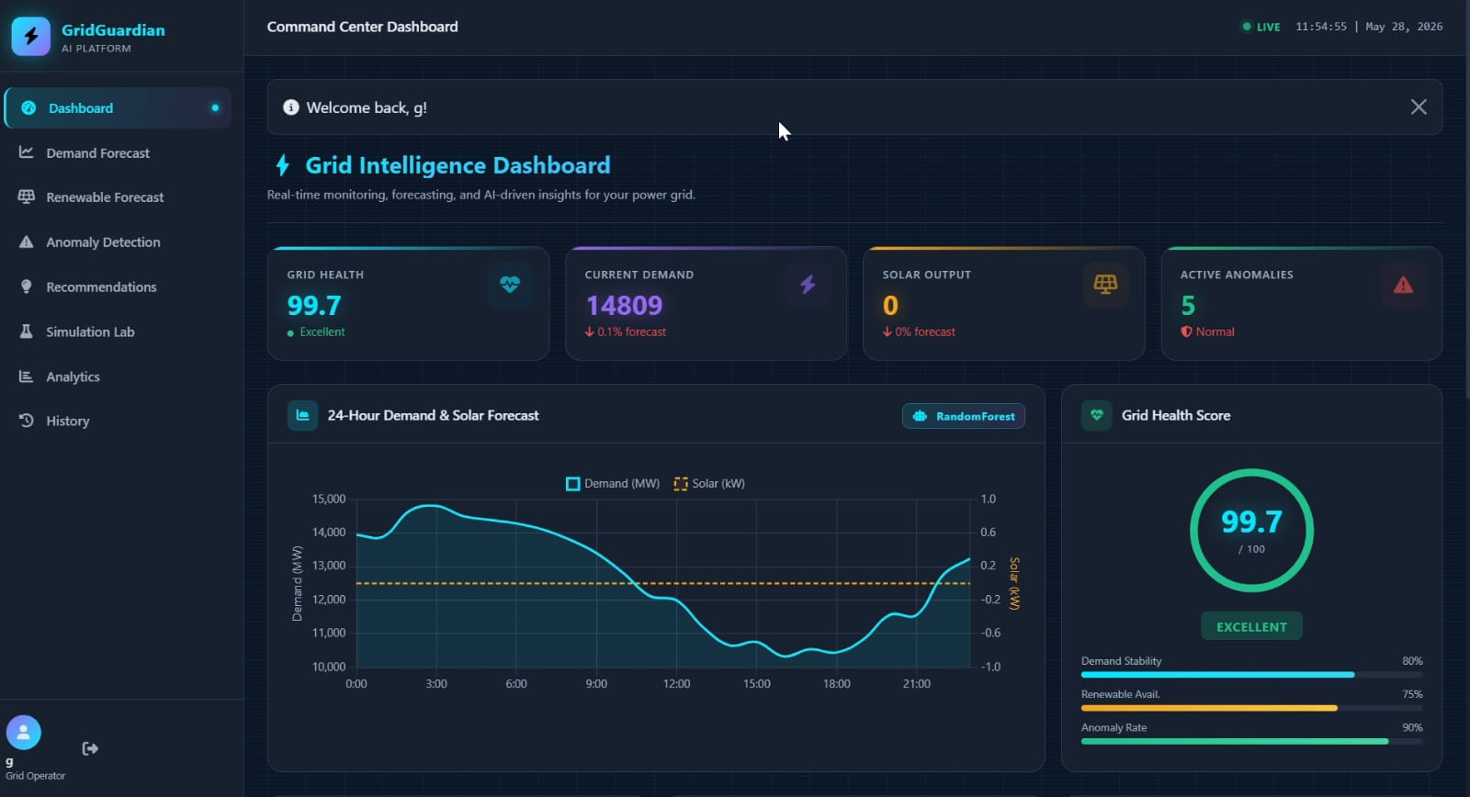
Task: Dismiss the Welcome back banner
Action: (1419, 107)
